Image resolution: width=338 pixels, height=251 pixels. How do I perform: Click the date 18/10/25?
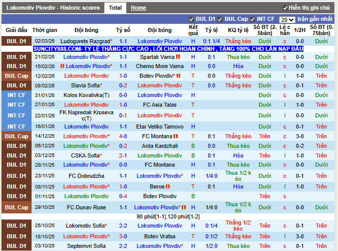click(45, 236)
